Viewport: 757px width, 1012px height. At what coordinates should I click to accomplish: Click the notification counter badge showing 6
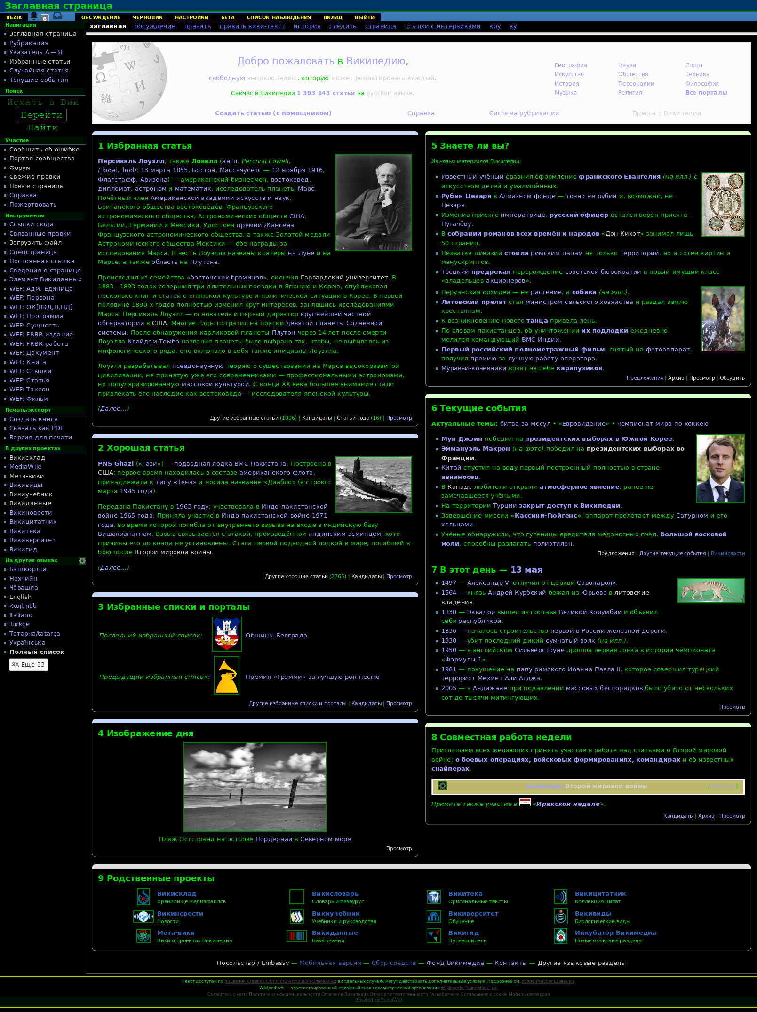point(45,18)
